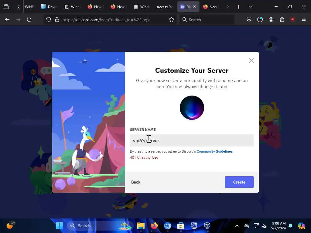Open tracking protection shield icon
Screen dimensions: 311x233
pos(49,20)
